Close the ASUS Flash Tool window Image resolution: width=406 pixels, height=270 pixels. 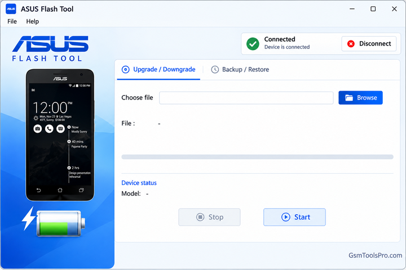pyautogui.click(x=394, y=9)
